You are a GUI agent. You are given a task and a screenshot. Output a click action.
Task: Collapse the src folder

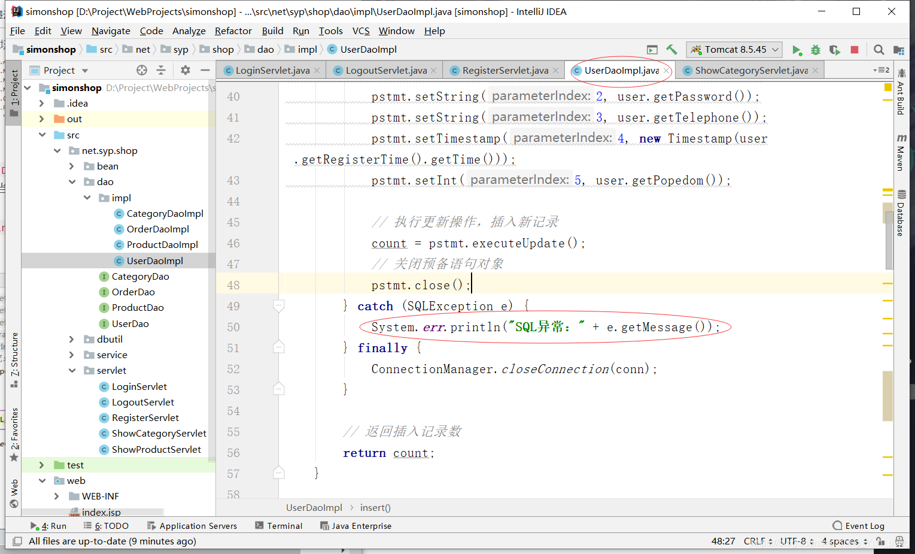(x=42, y=135)
